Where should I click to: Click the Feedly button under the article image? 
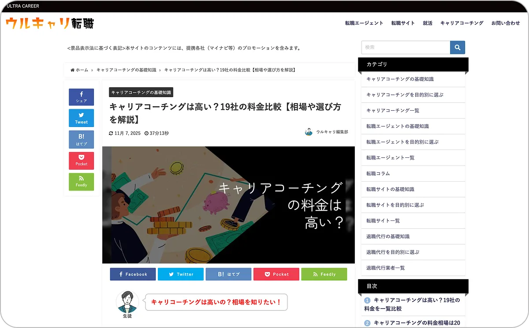(x=324, y=274)
